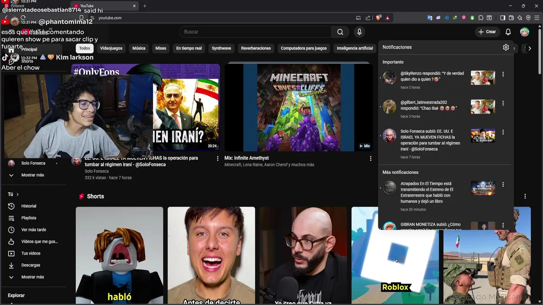Open options for gilbert_latinoestrada202 notification

503,103
